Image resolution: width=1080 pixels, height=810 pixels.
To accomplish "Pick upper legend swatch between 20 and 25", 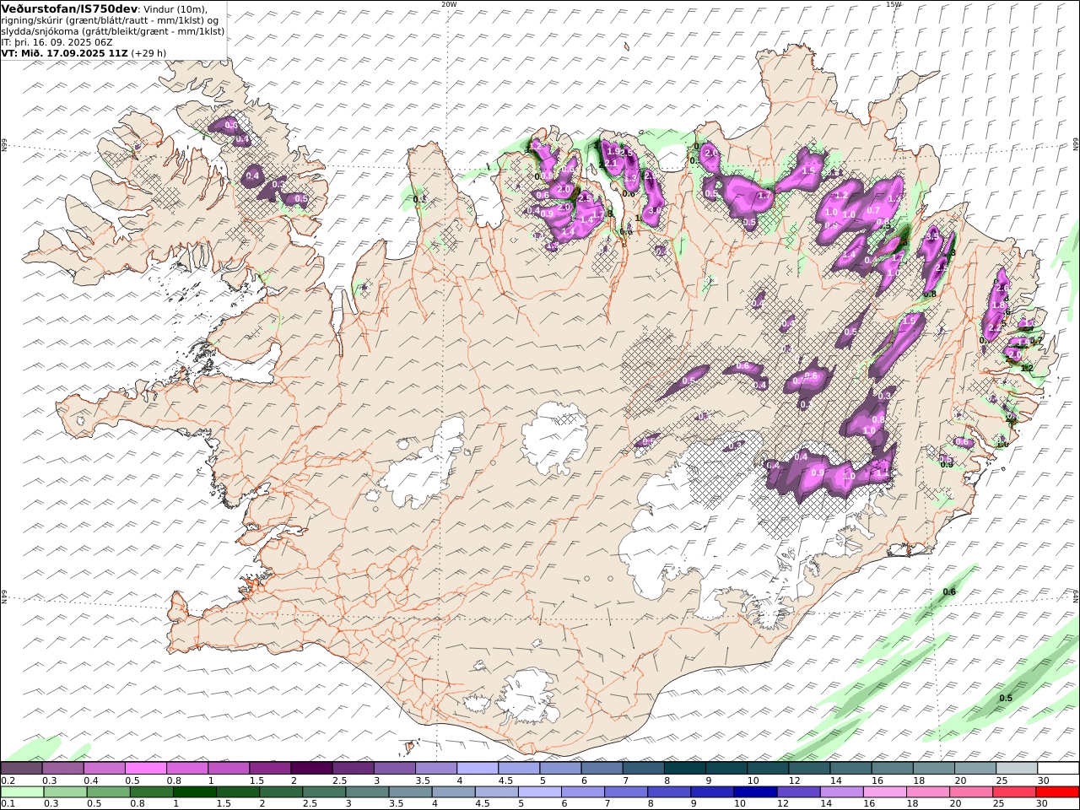I will [x=975, y=769].
